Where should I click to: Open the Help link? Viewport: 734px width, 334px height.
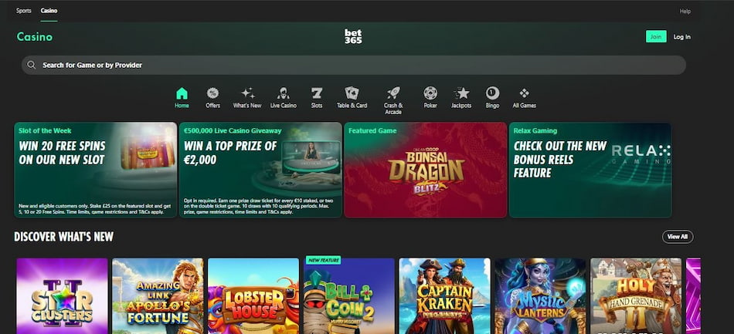pos(685,12)
